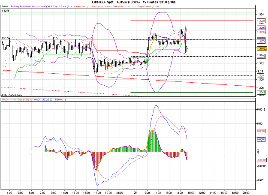Image resolution: width=268 pixels, height=195 pixels.
Task: Click the blue 0.0004 MACD value tag
Action: tap(261, 140)
